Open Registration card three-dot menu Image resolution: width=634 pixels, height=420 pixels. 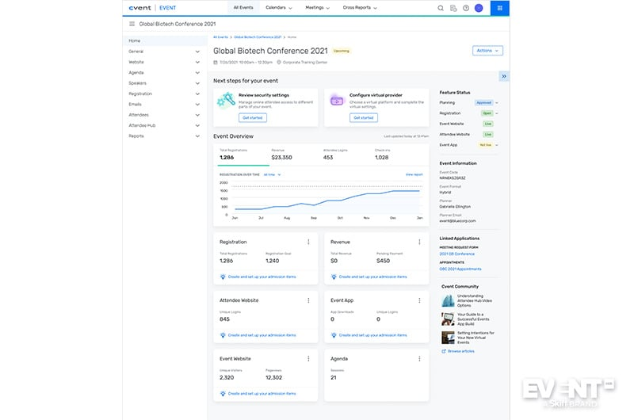[308, 242]
